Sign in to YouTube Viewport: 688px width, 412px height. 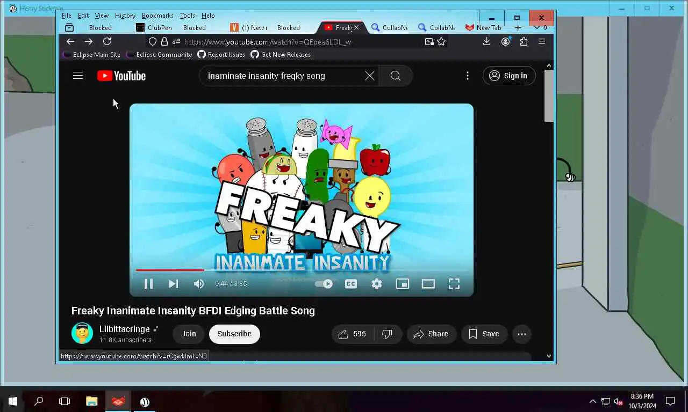point(508,76)
